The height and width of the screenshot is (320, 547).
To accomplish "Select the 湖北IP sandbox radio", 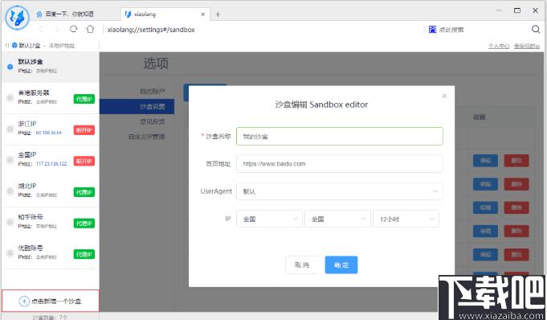I will [10, 191].
